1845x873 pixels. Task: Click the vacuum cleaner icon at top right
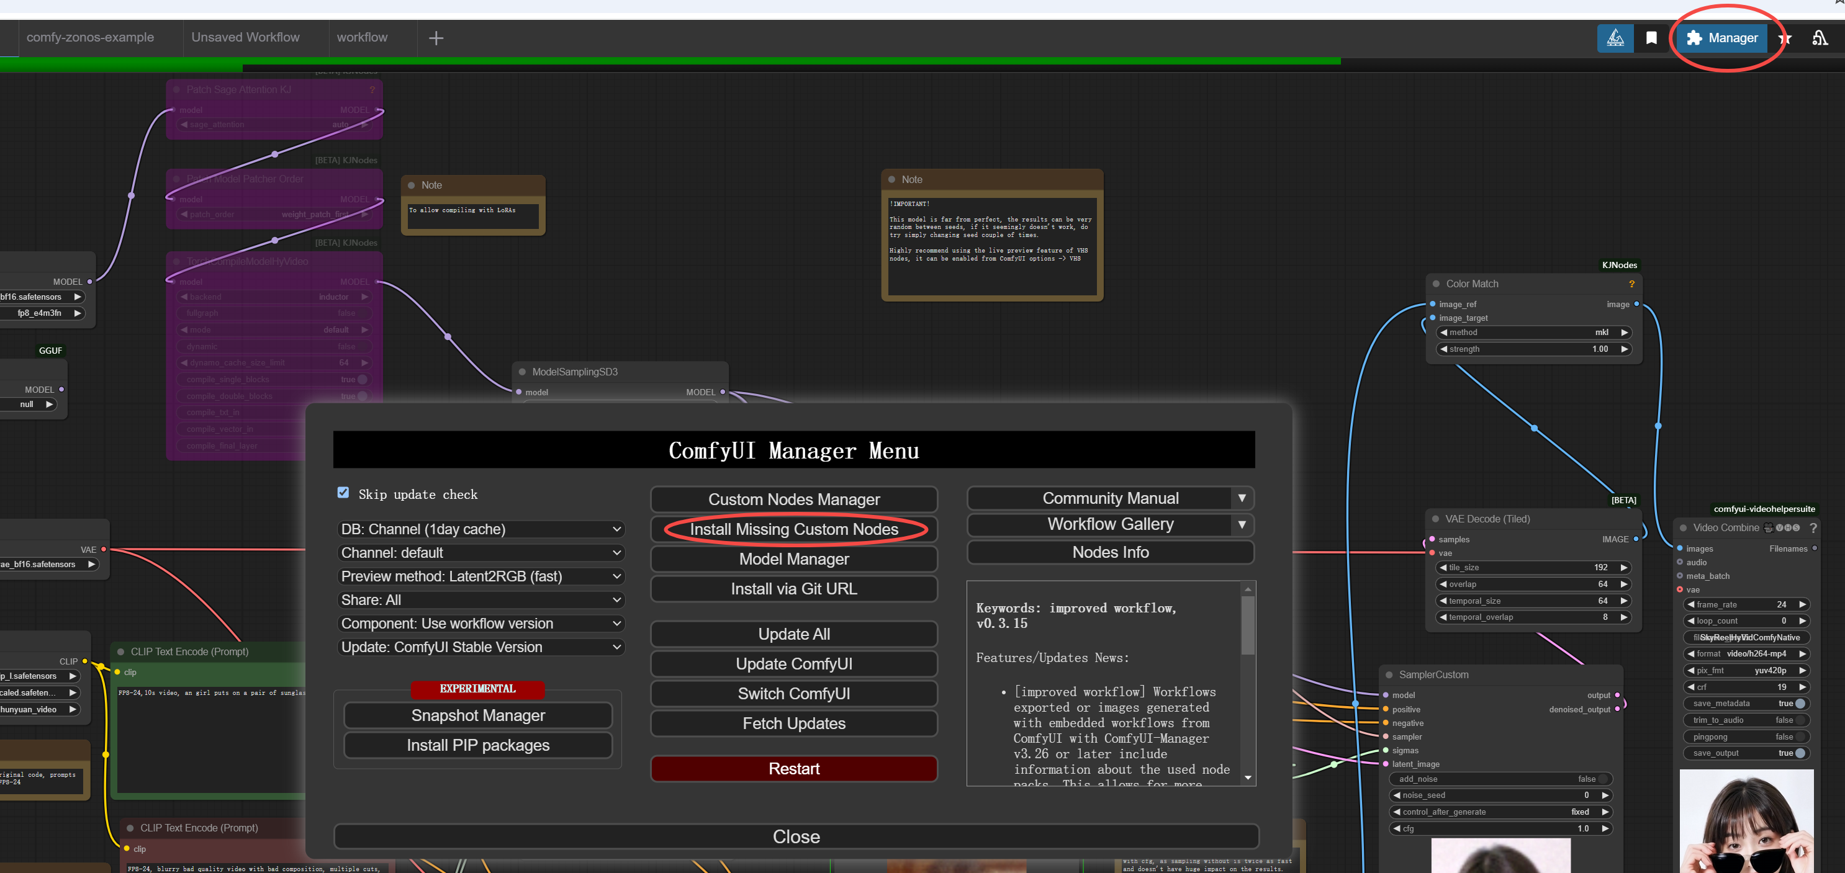[x=1819, y=38]
